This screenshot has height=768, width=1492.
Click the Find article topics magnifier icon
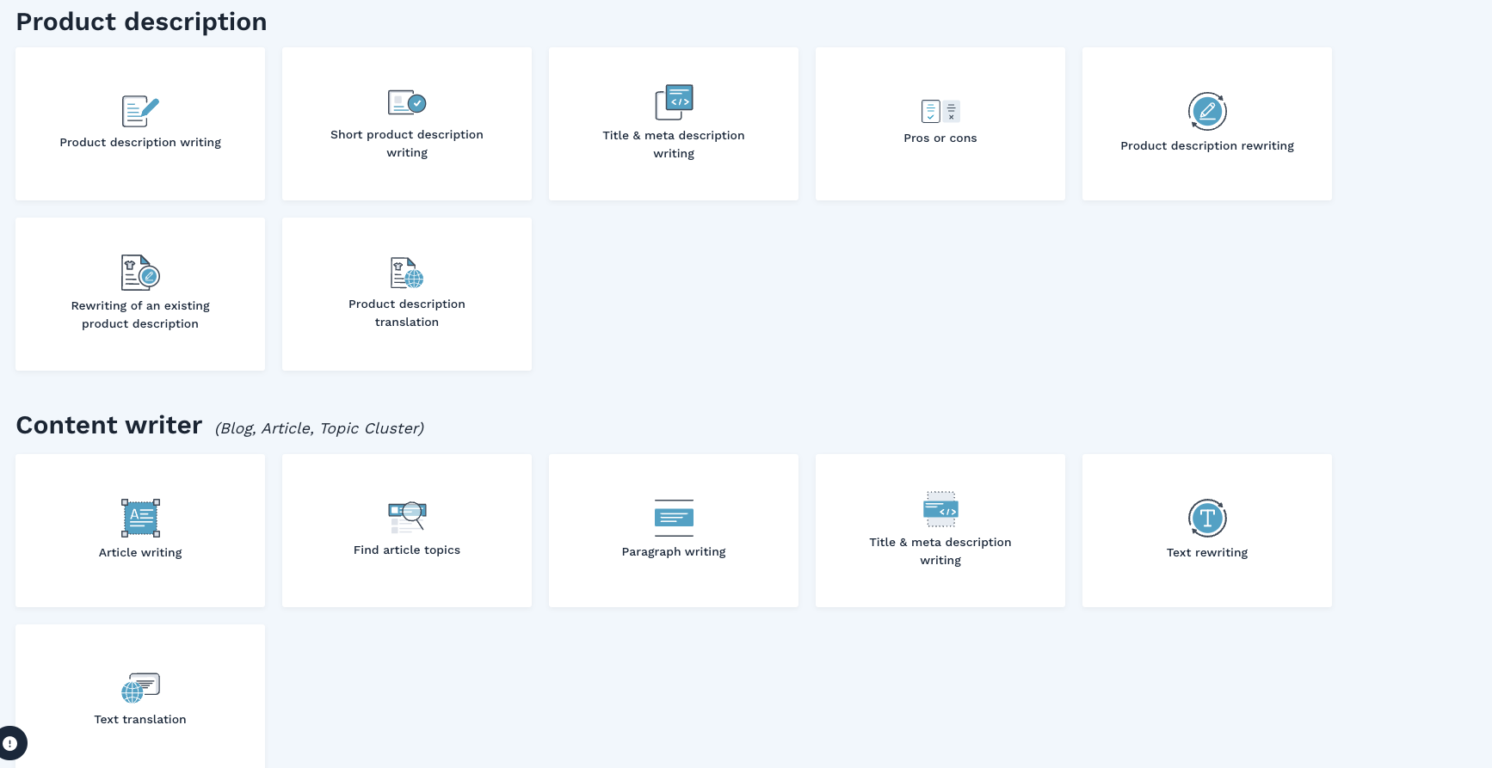point(407,516)
